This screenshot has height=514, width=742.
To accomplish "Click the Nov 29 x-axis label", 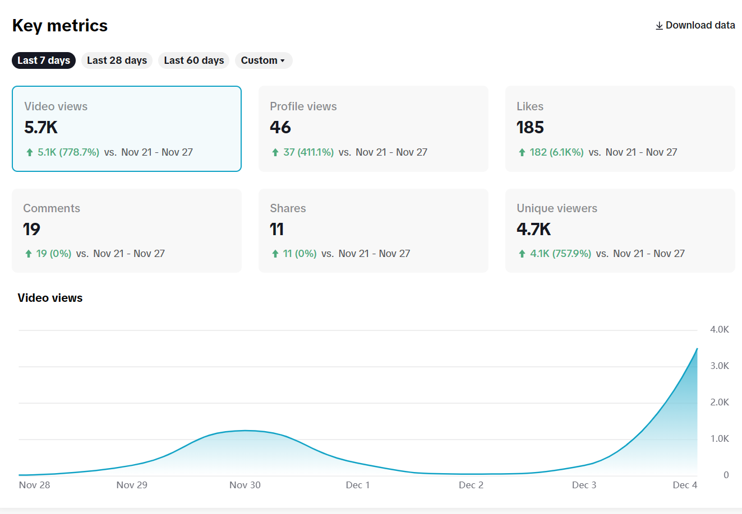I will (132, 485).
